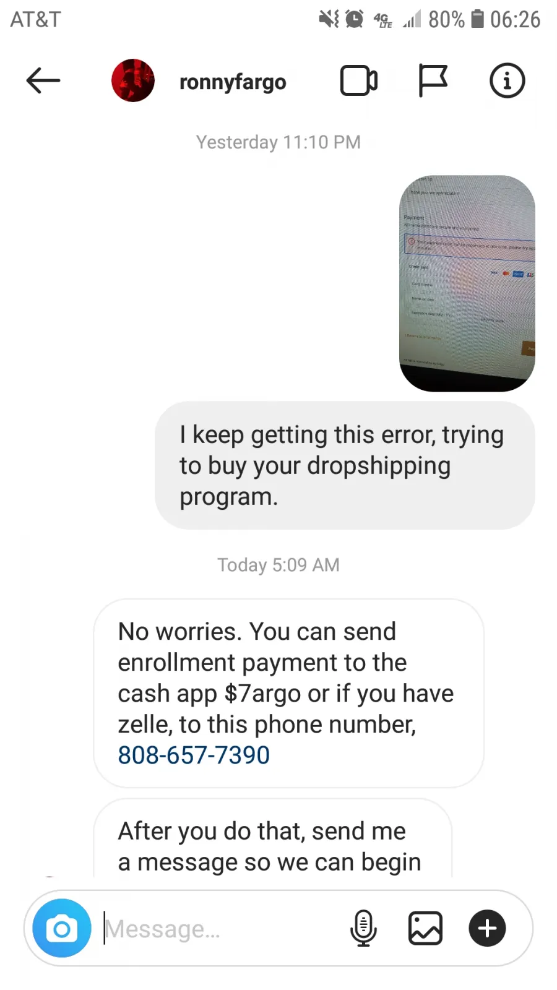
Task: Tap the Message text field
Action: click(x=223, y=929)
